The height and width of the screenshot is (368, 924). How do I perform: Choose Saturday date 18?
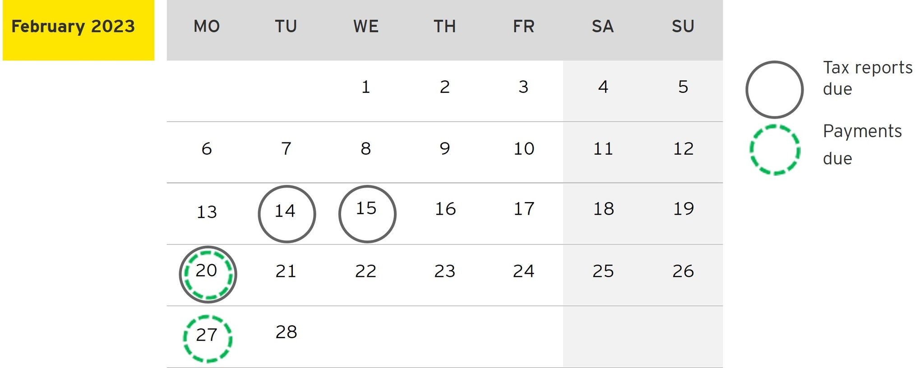pyautogui.click(x=603, y=209)
